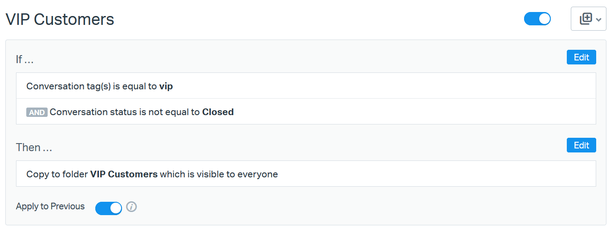Edit the If conditions
This screenshot has width=614, height=232.
pos(581,57)
